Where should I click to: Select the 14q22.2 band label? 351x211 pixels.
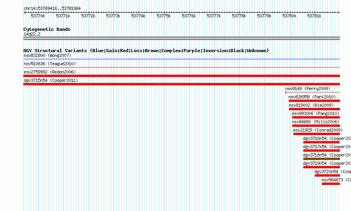pos(32,34)
